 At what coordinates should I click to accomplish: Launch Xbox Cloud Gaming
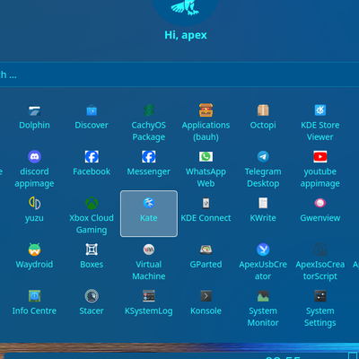point(92,203)
